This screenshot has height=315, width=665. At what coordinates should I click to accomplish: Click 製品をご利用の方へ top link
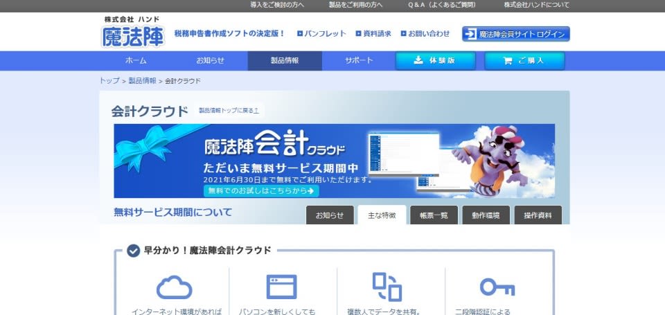point(355,5)
